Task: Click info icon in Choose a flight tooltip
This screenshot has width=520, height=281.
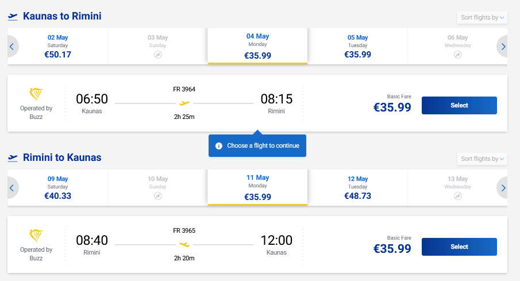Action: 219,146
